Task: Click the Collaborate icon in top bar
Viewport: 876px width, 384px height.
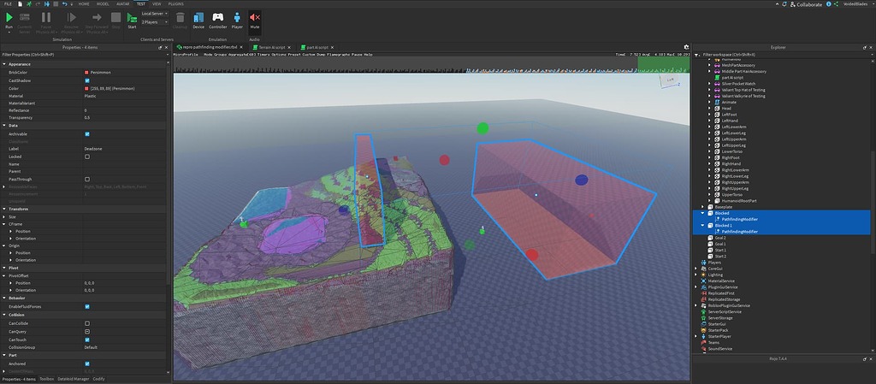Action: pyautogui.click(x=793, y=4)
